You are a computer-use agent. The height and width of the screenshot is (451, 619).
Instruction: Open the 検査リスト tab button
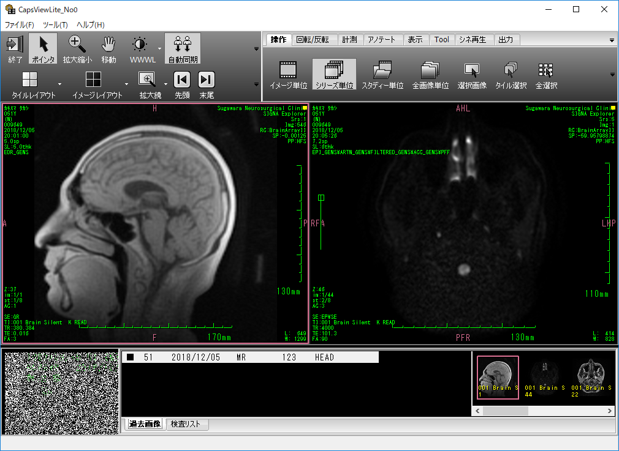(x=187, y=424)
